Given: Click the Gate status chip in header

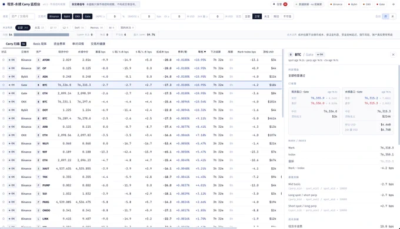Looking at the screenshot, I should point(381,4).
